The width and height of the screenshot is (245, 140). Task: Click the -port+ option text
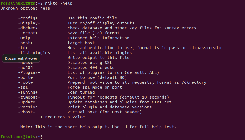coord(25,77)
